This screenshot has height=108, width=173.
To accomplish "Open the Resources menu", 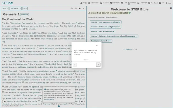I will click(93, 3).
